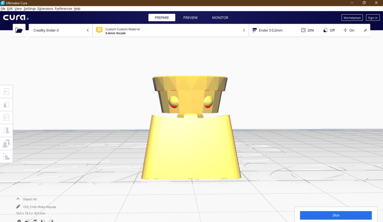383x222 pixels.
Task: Click the yellow material icon
Action: tap(99, 30)
